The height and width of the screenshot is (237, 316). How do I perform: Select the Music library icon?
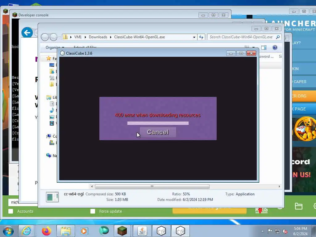52,110
